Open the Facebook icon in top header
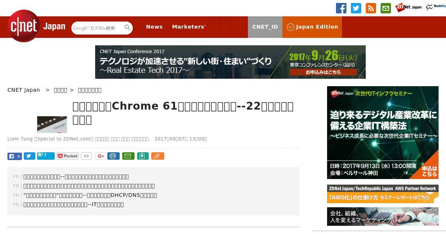This screenshot has height=234, width=446. [341, 8]
